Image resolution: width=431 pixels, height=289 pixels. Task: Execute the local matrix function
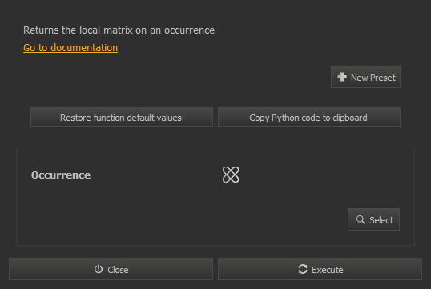coord(320,269)
